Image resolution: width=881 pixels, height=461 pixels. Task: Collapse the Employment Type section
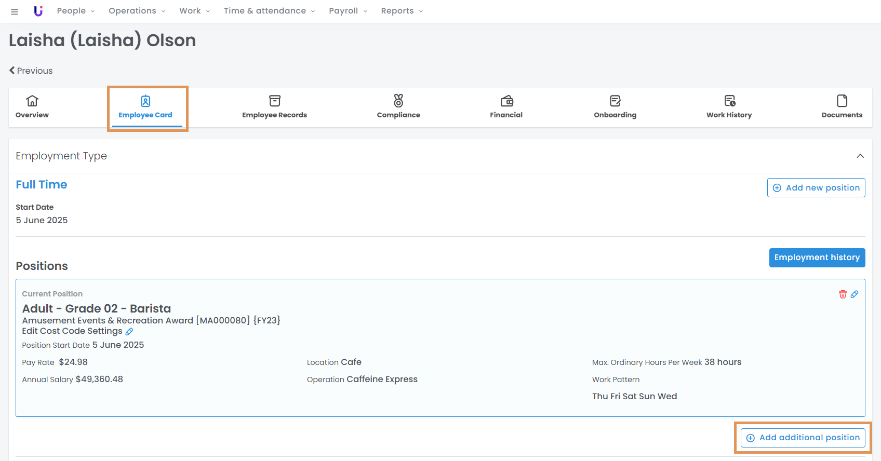tap(860, 156)
